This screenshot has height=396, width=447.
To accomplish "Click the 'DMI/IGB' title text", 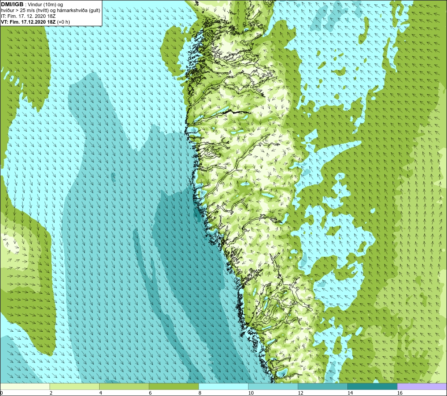I will point(12,4).
